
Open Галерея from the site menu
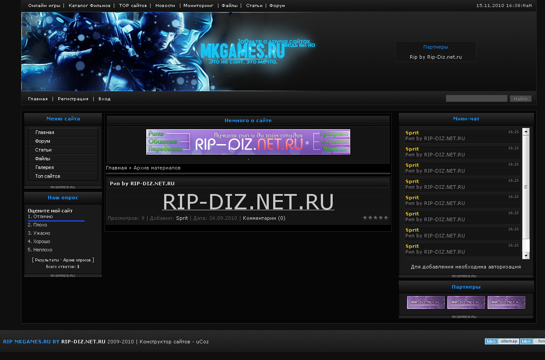[x=63, y=167]
